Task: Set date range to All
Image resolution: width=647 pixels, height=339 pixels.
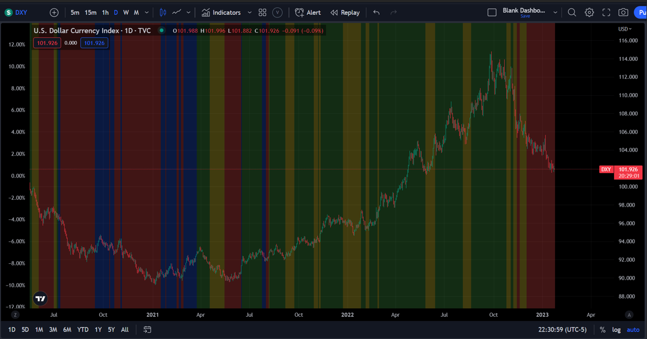Action: click(125, 329)
